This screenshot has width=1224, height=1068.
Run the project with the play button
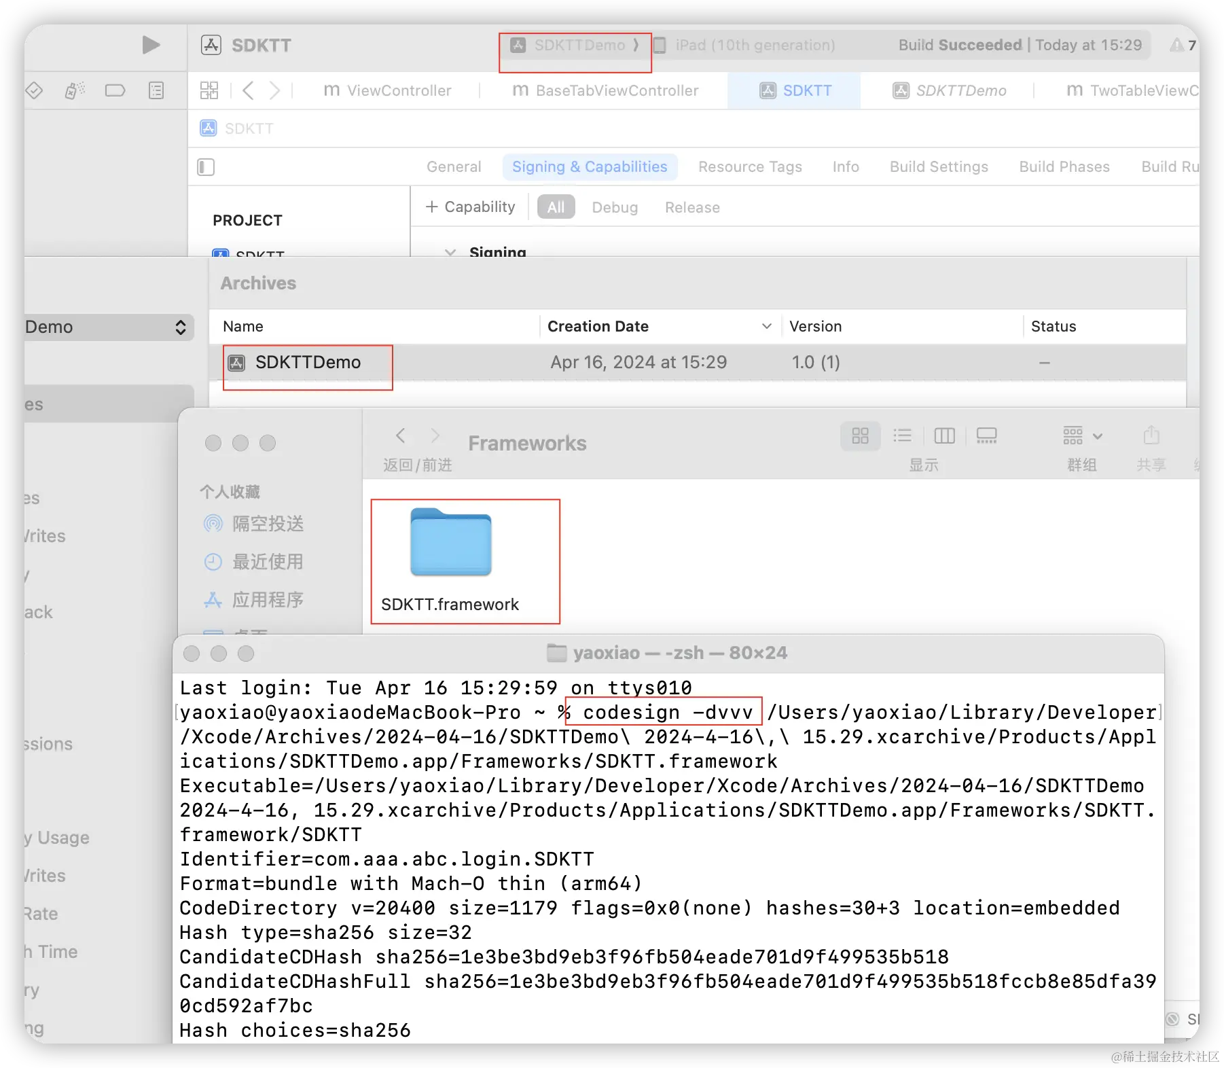click(151, 45)
